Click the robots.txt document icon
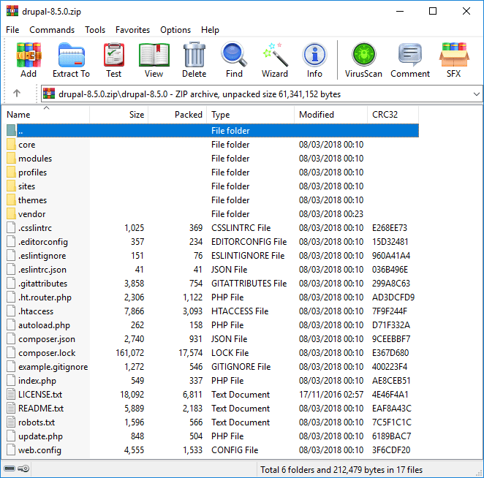Screen dimensions: 484x478 click(x=11, y=422)
